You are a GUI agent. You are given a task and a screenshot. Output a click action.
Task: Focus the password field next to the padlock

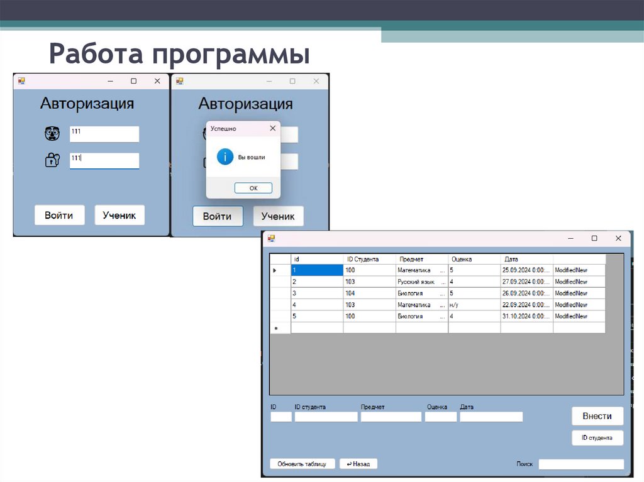[104, 161]
